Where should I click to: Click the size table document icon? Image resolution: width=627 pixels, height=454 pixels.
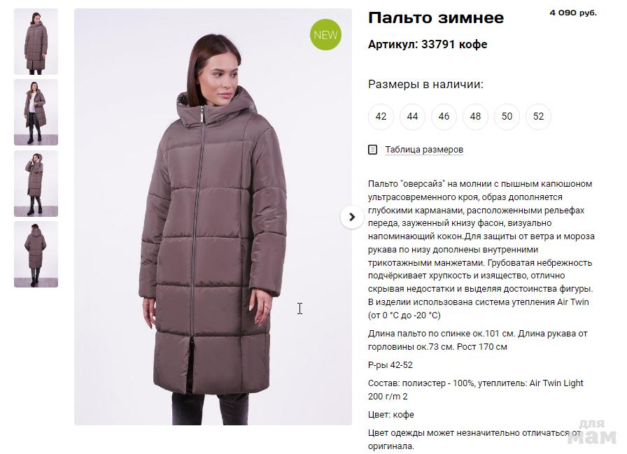click(372, 150)
